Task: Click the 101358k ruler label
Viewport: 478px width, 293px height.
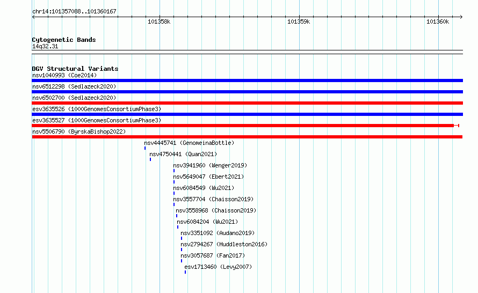Action: [x=159, y=21]
